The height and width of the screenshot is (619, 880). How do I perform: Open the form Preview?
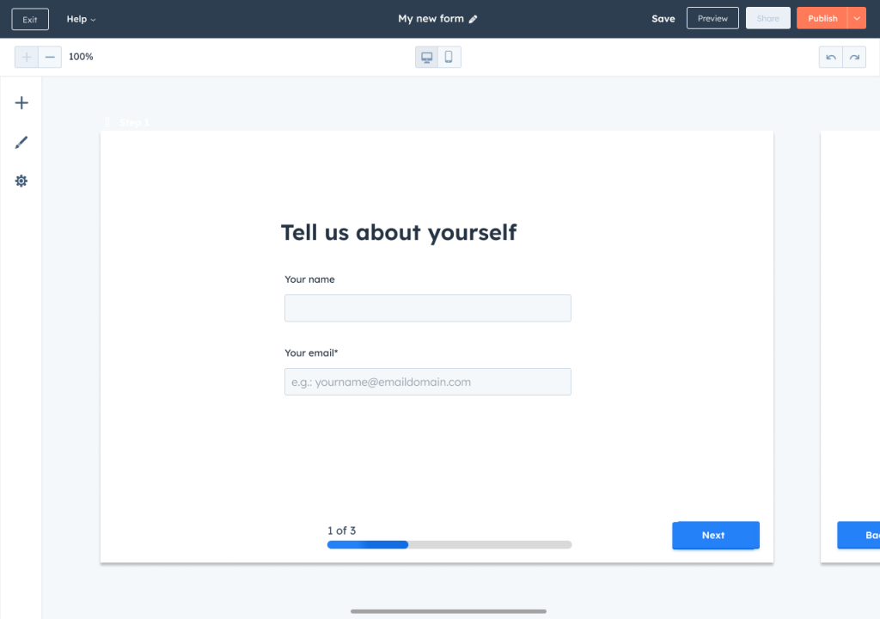pos(712,19)
